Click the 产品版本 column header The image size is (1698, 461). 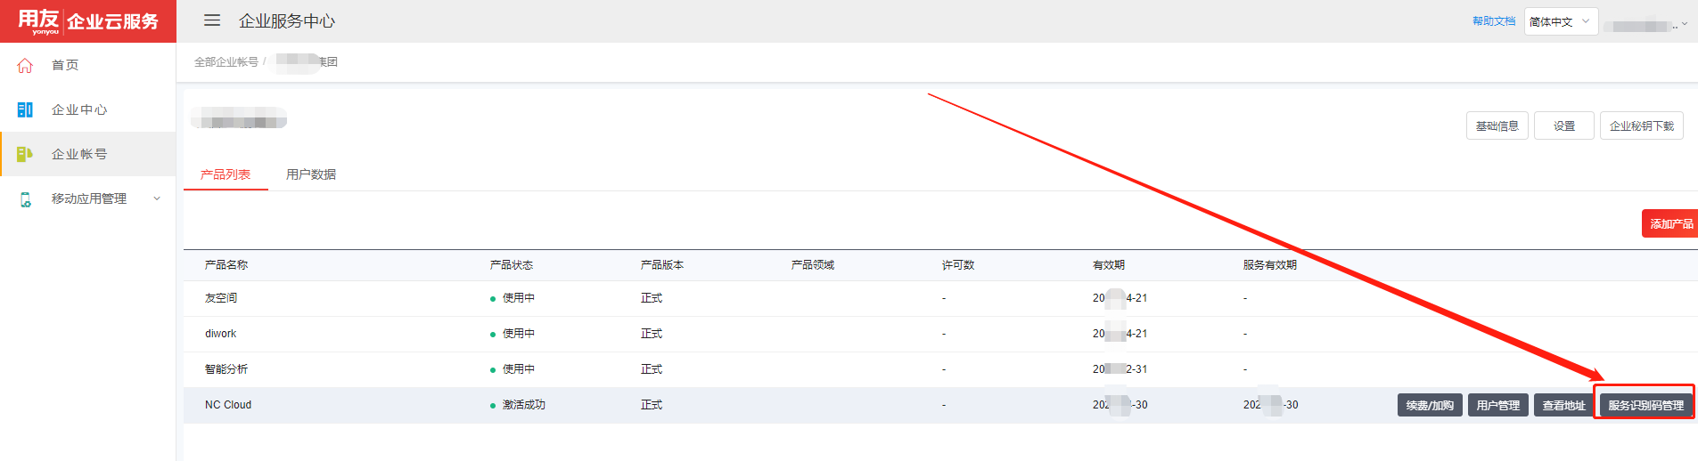pyautogui.click(x=662, y=265)
